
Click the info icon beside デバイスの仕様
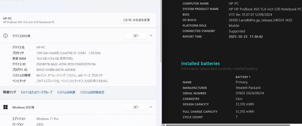click(x=5, y=36)
